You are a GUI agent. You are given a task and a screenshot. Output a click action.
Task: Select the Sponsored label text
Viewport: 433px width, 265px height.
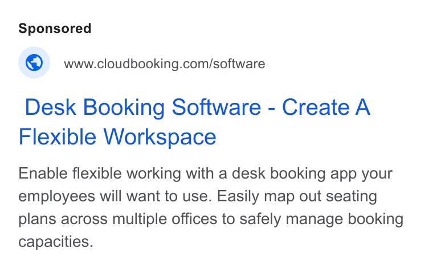tap(55, 28)
